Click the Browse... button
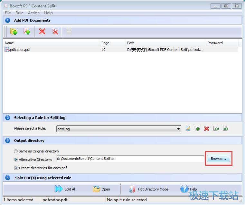Image resolution: width=245 pixels, height=205 pixels. click(219, 159)
